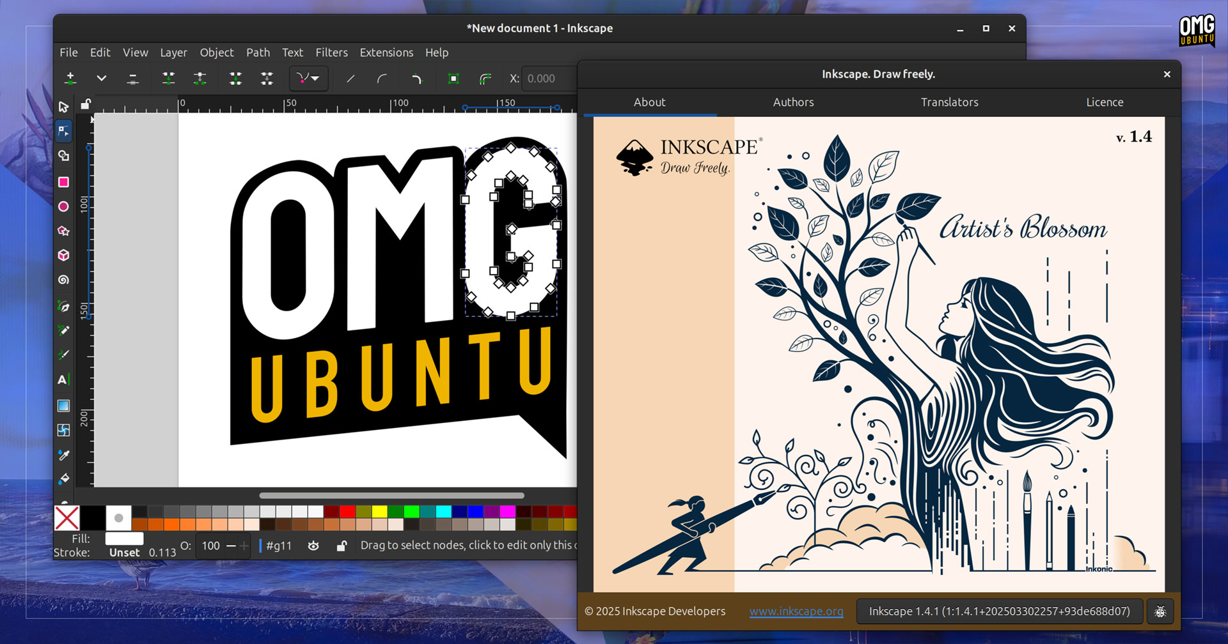Viewport: 1228px width, 644px height.
Task: Toggle the layer lock icon above the ruler
Action: coord(85,103)
